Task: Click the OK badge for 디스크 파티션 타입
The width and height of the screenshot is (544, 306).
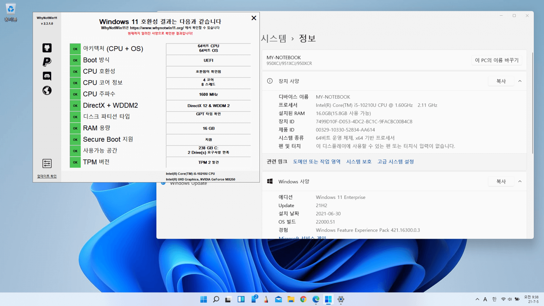Action: pyautogui.click(x=75, y=117)
